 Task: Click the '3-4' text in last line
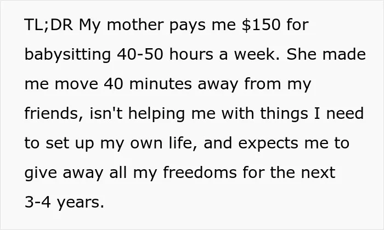(x=38, y=202)
